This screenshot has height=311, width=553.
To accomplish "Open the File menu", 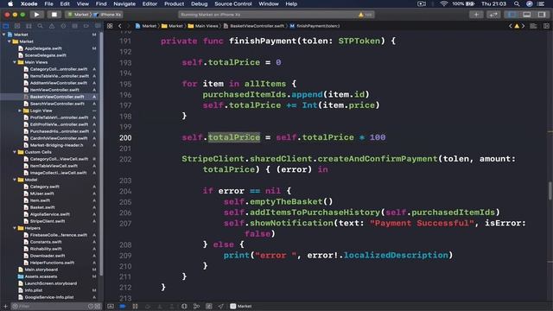I will pyautogui.click(x=48, y=3).
